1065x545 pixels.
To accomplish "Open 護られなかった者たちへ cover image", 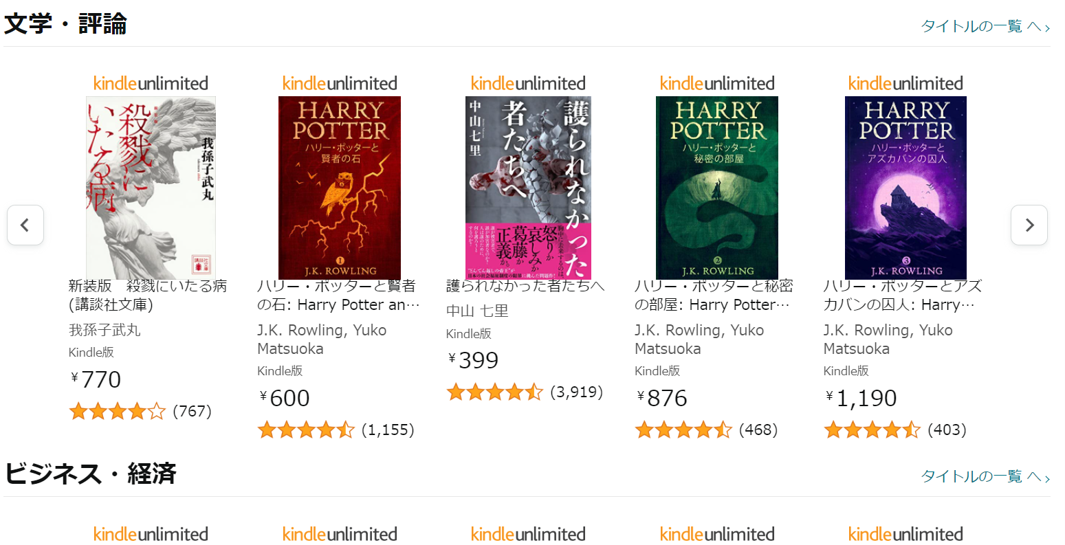I will click(528, 188).
